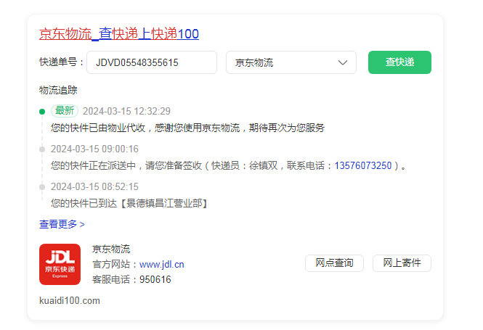
Task: Click the red JDL 京东快递 logo
Action: coord(60,264)
